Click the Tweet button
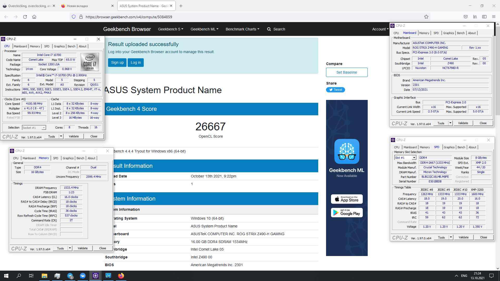Screen dimensions: 500x281 335,90
